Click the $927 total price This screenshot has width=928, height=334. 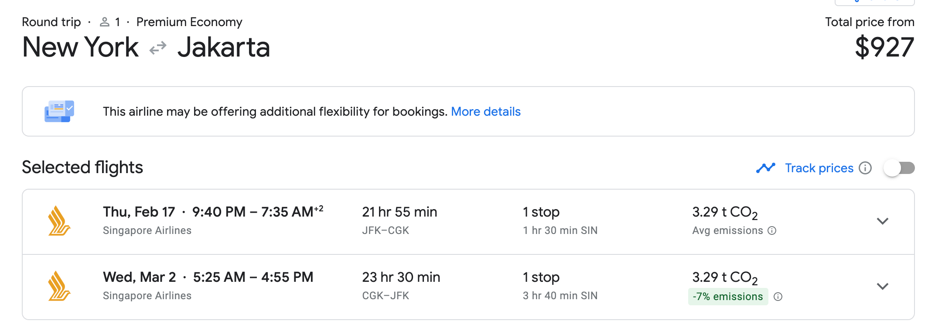coord(884,47)
